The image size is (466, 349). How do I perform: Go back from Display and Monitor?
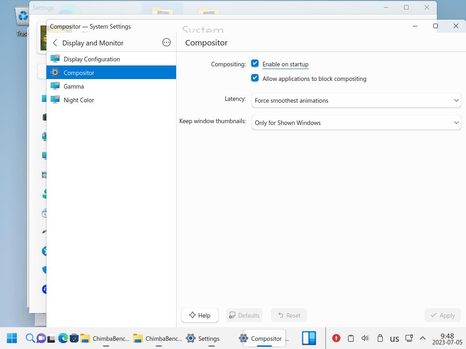click(55, 43)
